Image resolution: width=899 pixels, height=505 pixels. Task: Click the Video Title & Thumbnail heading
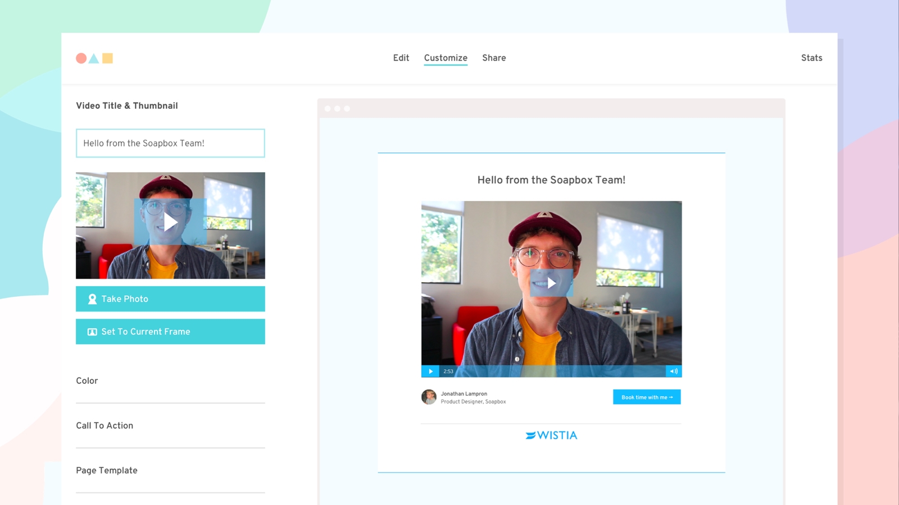[x=127, y=105]
